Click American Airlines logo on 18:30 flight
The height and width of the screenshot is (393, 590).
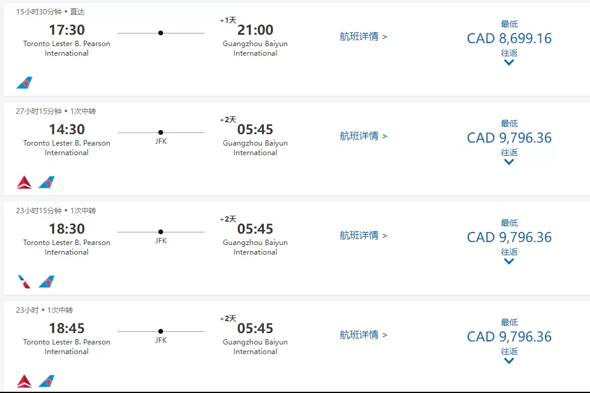[25, 282]
